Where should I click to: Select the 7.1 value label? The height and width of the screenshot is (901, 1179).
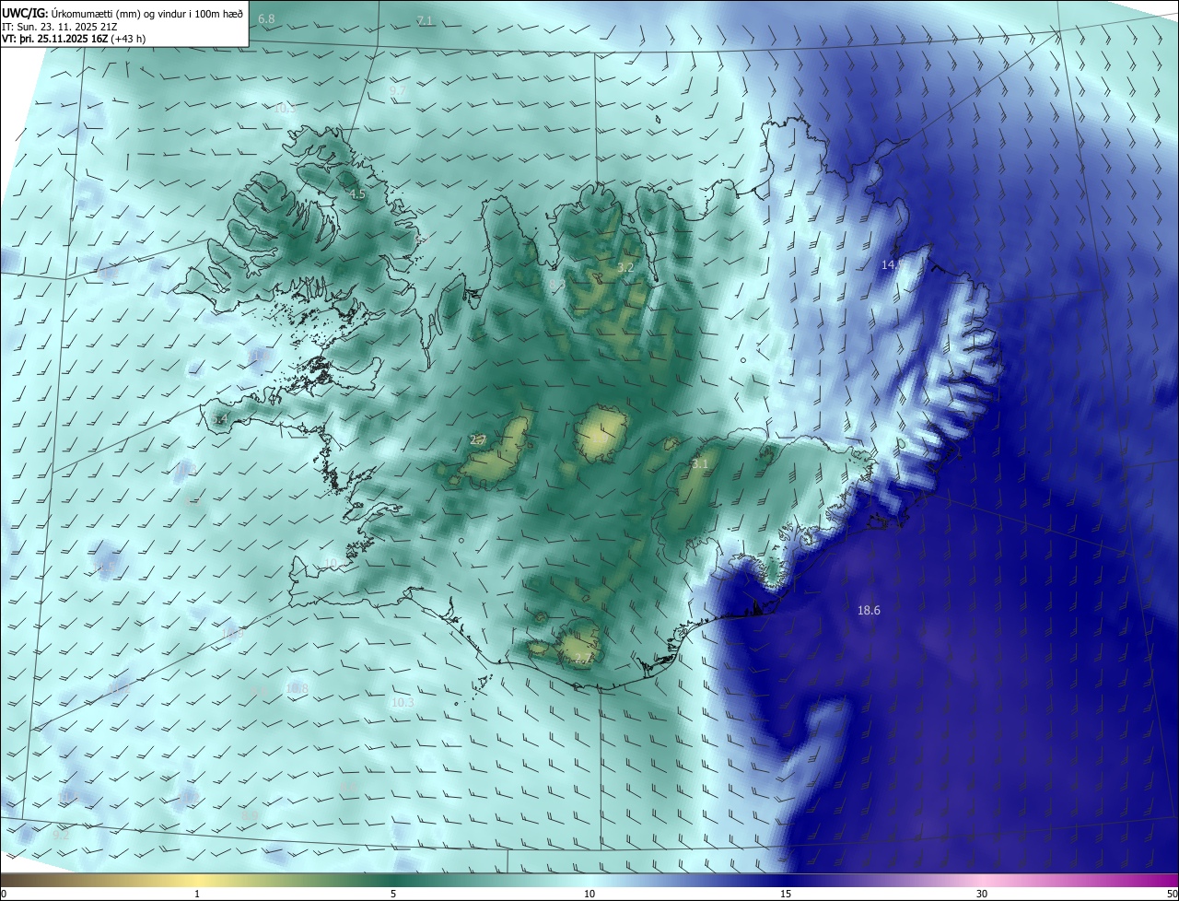pyautogui.click(x=425, y=20)
